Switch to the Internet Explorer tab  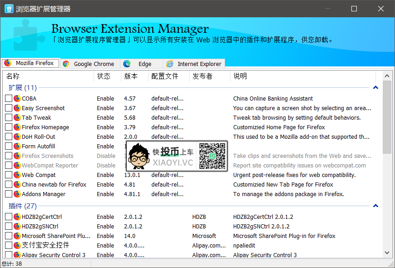coord(194,64)
